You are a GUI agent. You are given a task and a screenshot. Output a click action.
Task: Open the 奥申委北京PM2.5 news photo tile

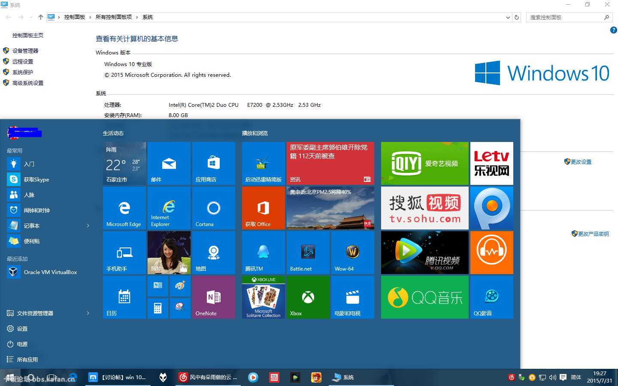pos(330,208)
